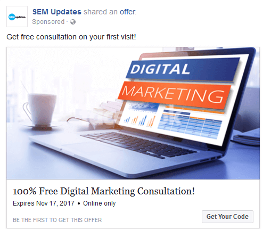Click the 'offer' link in header
Screen dimensions: 263x229
tap(128, 12)
